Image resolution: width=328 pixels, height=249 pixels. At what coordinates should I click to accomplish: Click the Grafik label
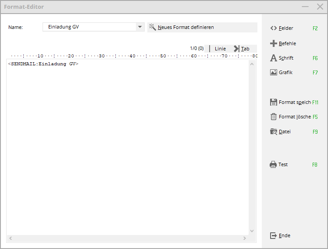coord(285,72)
